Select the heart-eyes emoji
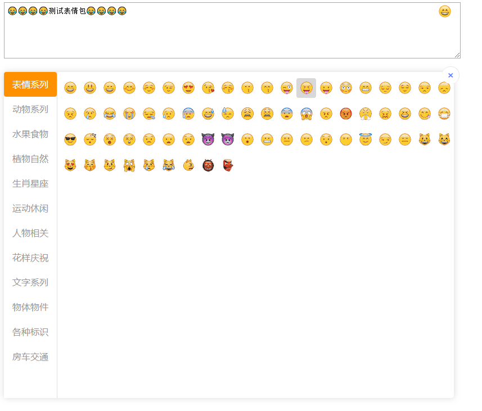This screenshot has height=411, width=482. [188, 88]
